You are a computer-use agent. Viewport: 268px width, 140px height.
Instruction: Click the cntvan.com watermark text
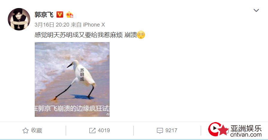tap(246, 135)
